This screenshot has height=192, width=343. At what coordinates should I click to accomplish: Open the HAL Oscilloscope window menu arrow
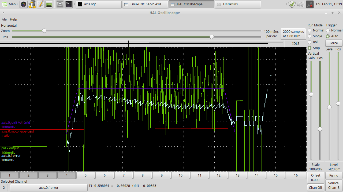3,13
